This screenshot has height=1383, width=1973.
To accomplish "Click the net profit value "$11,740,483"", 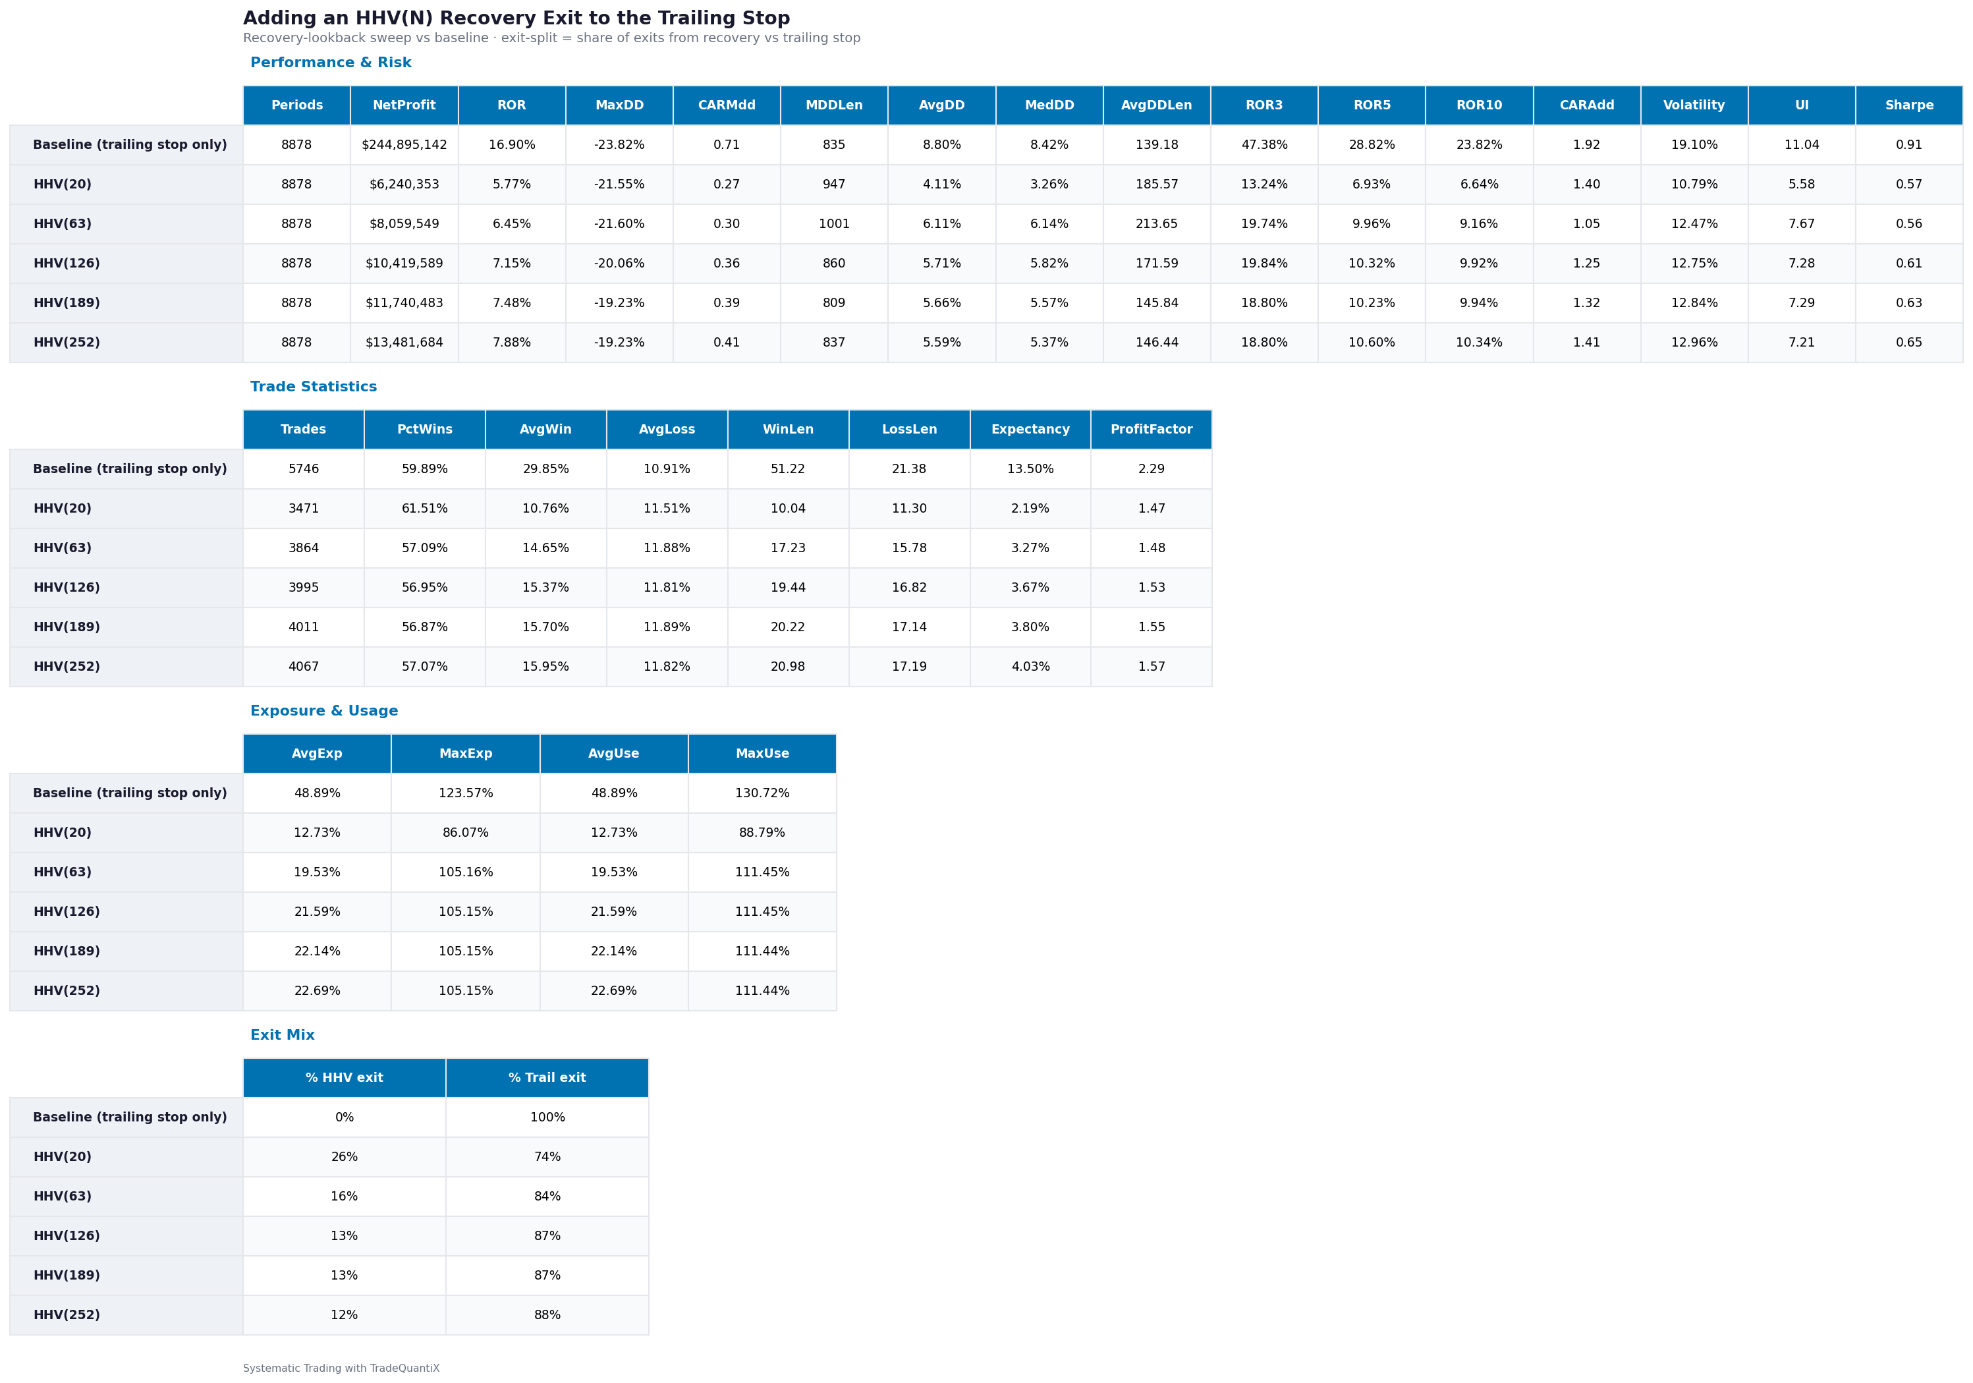I will 404,304.
